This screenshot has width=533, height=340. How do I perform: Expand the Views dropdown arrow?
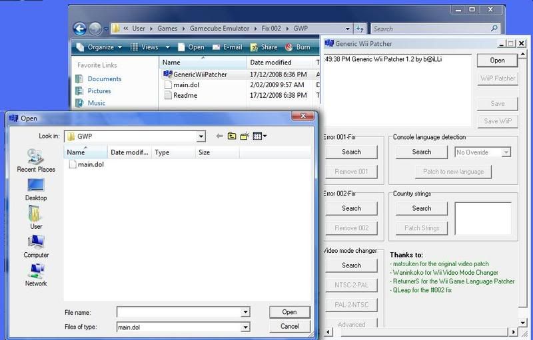tap(167, 47)
